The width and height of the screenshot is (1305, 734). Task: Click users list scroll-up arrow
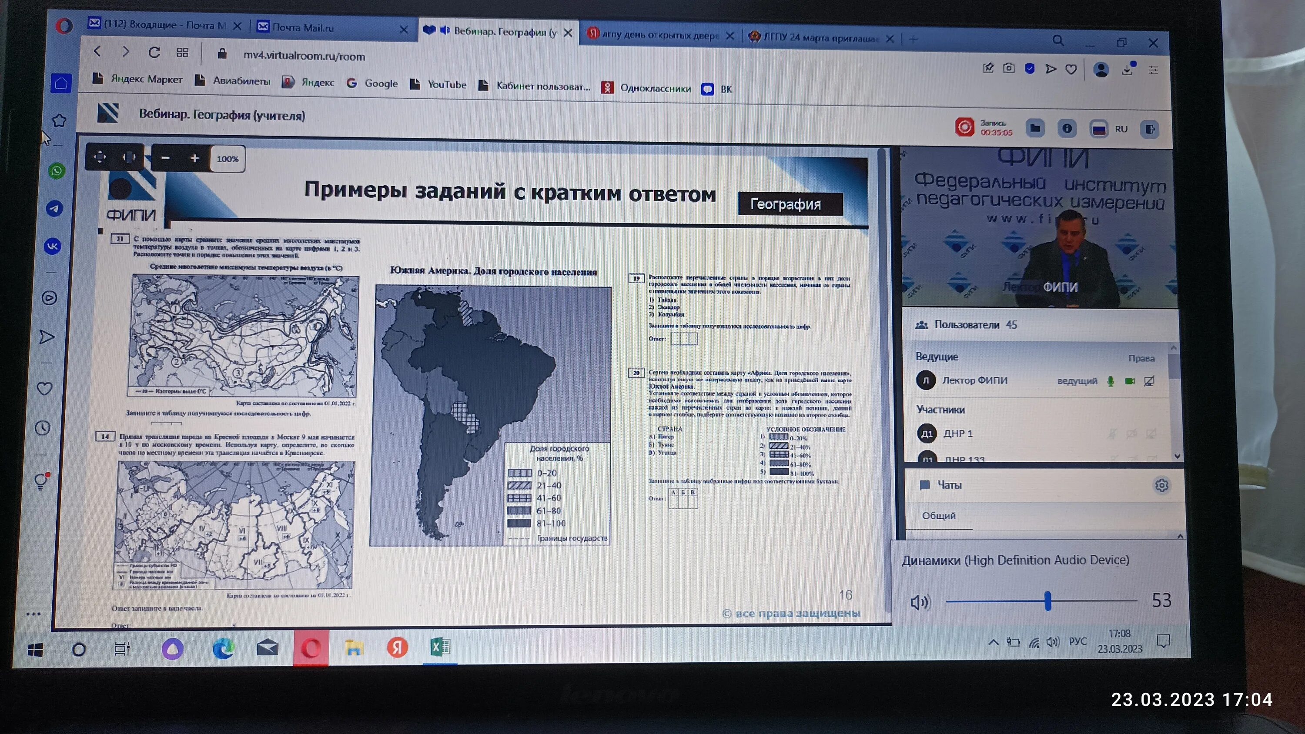pyautogui.click(x=1173, y=348)
